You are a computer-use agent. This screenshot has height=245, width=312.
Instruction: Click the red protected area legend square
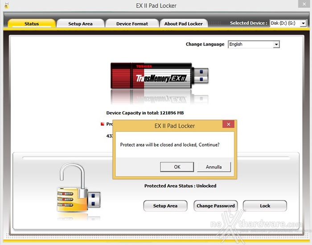click(x=103, y=124)
